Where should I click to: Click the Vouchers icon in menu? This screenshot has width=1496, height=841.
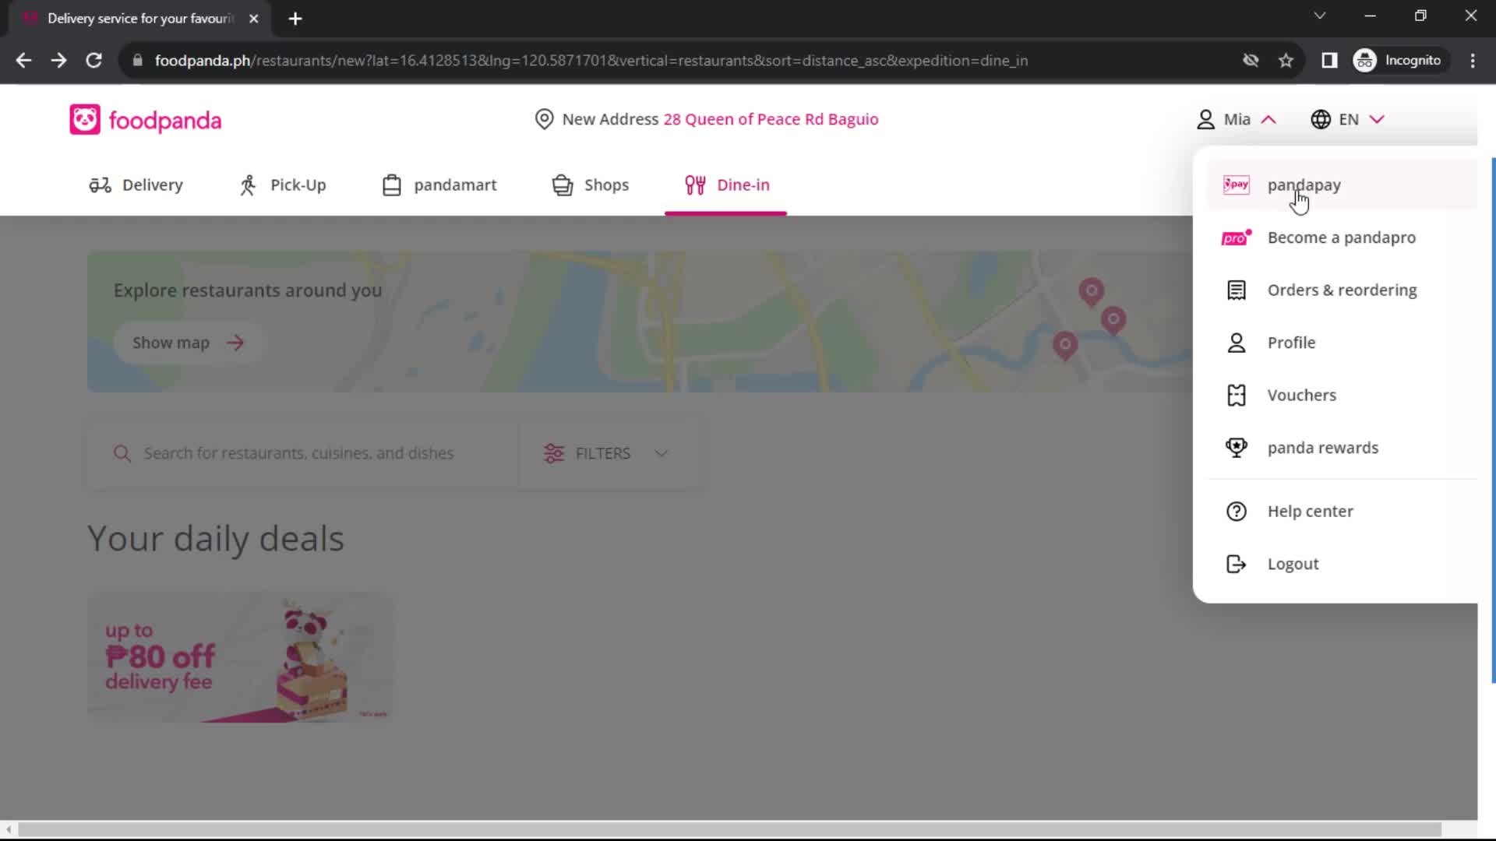1236,394
